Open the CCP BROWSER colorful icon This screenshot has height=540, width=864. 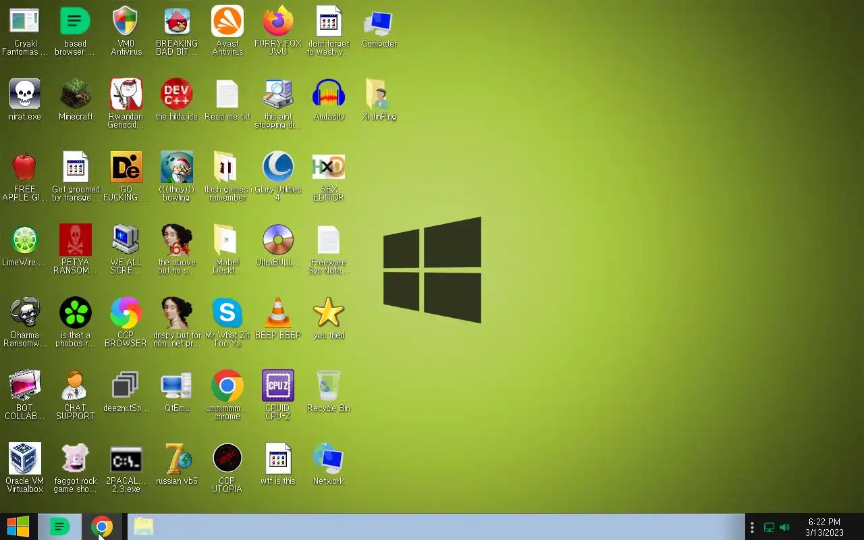coord(126,313)
